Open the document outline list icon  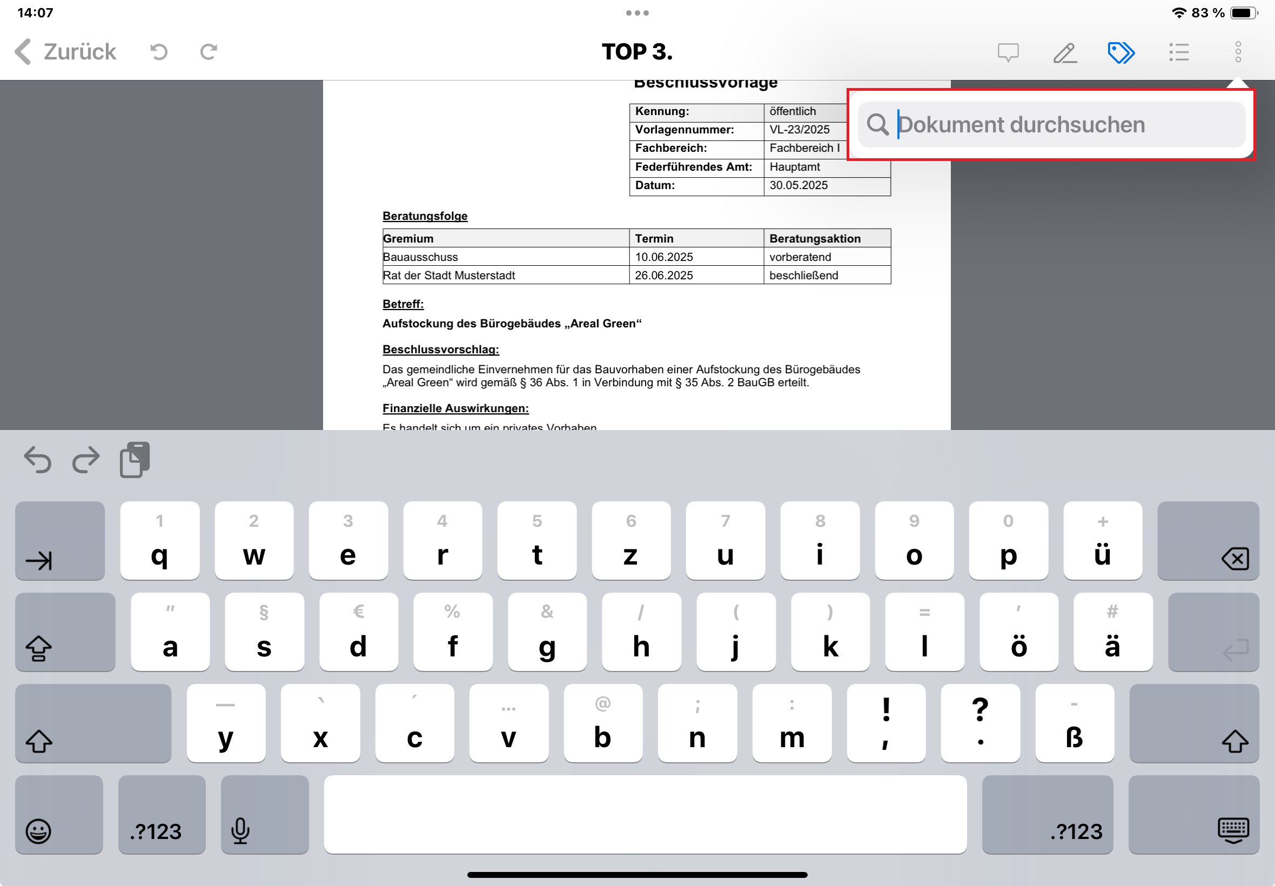point(1179,52)
